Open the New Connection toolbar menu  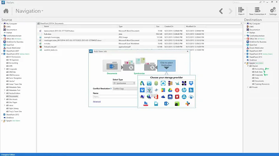pos(257,11)
